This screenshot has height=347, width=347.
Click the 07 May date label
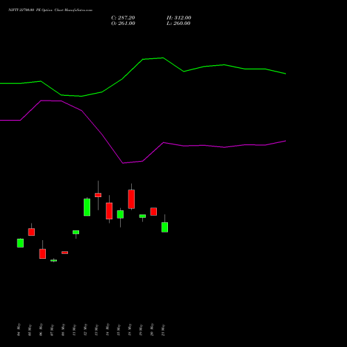click(52, 330)
